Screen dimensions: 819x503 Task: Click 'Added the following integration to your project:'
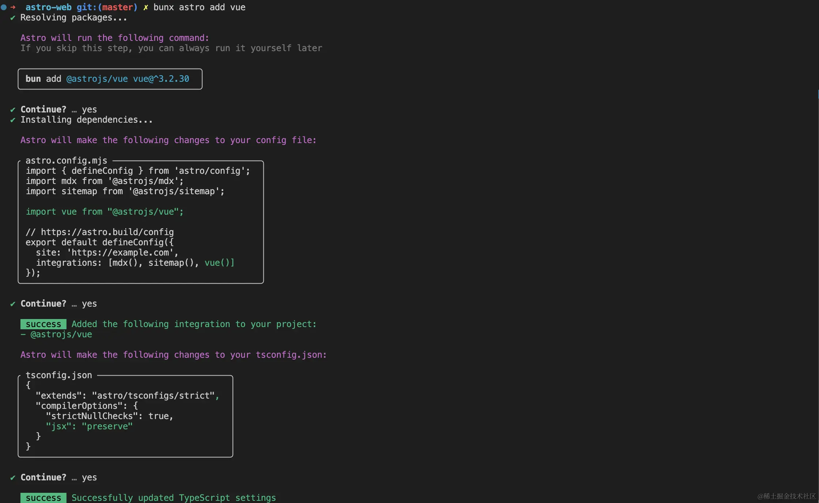point(194,324)
